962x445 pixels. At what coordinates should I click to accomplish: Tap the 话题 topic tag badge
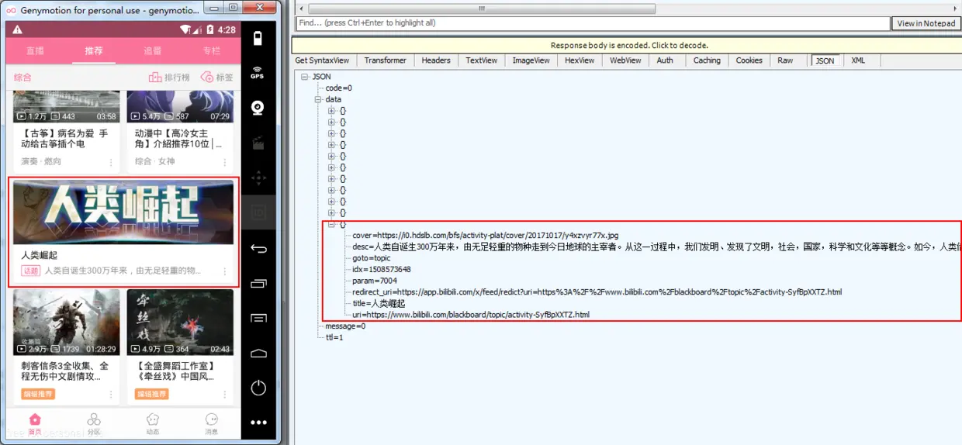coord(30,271)
